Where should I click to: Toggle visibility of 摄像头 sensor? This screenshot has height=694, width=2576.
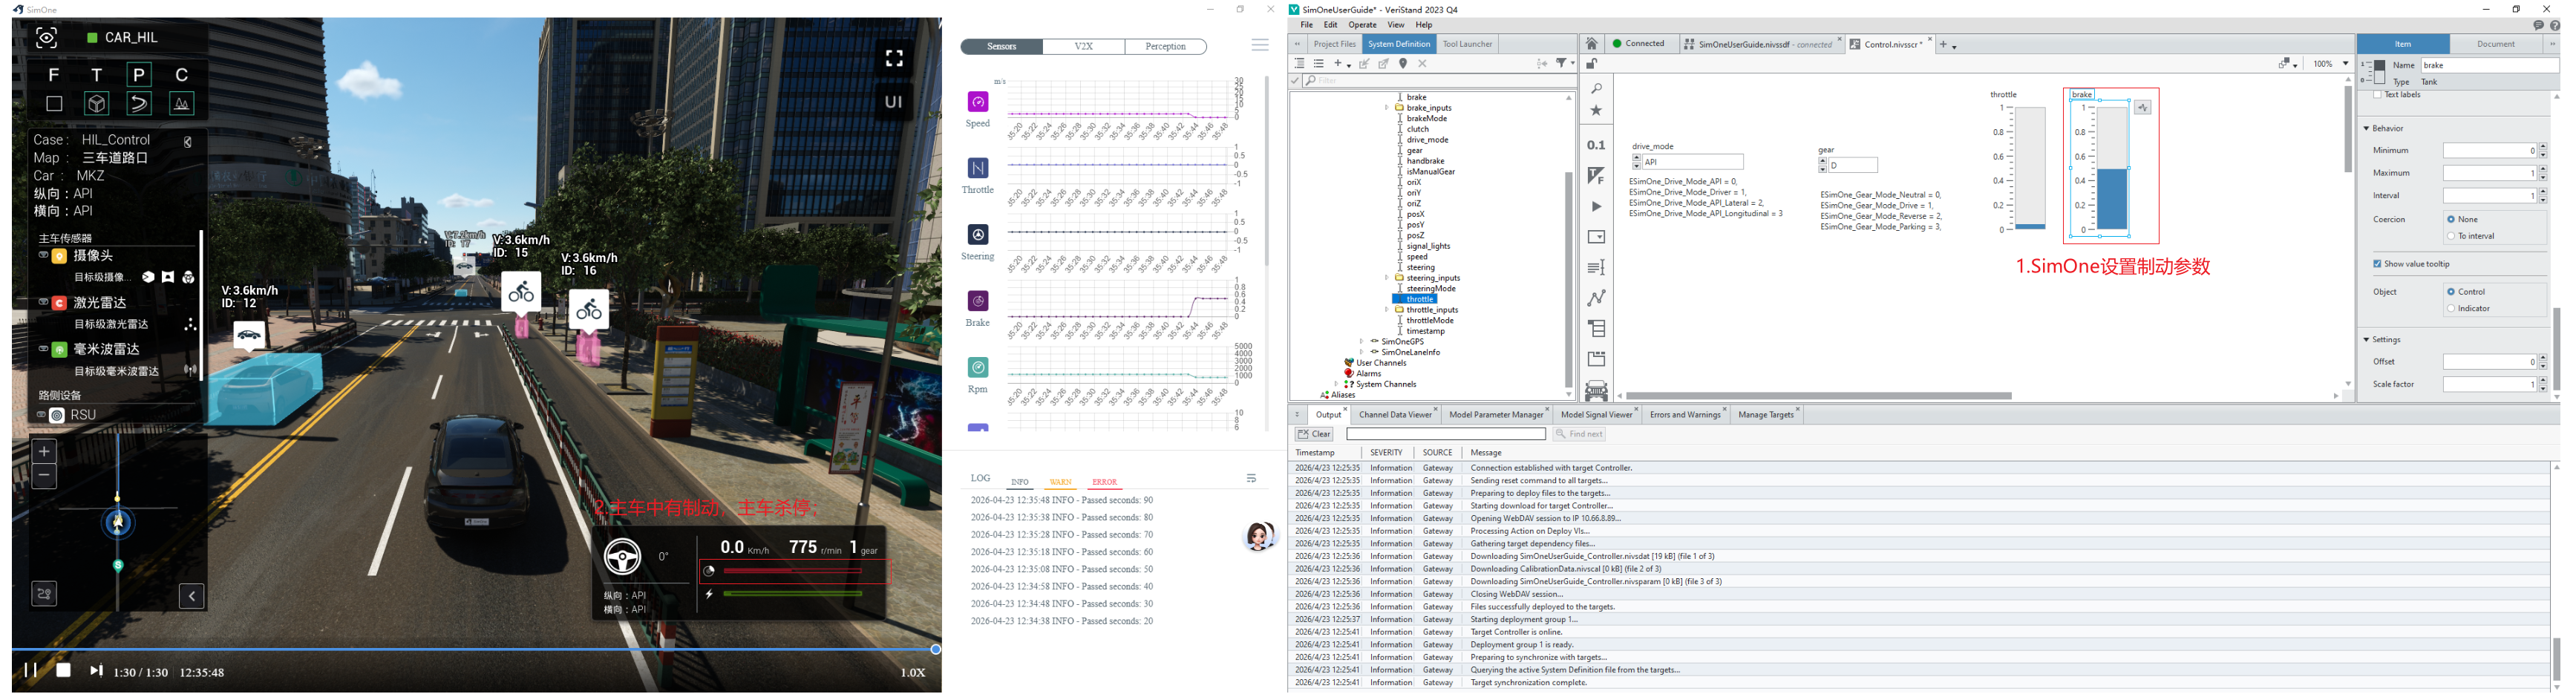[43, 256]
